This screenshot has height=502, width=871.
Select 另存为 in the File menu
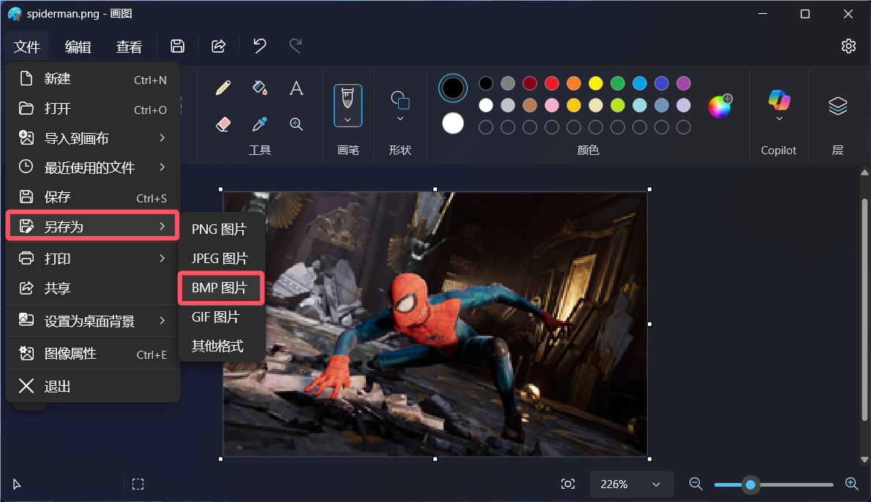(x=93, y=226)
